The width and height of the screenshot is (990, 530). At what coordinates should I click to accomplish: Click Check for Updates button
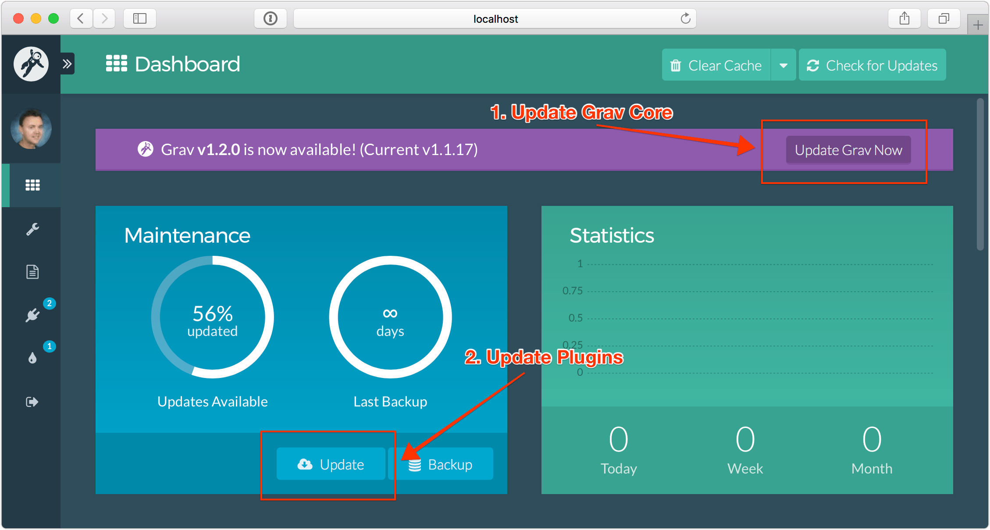pos(872,65)
